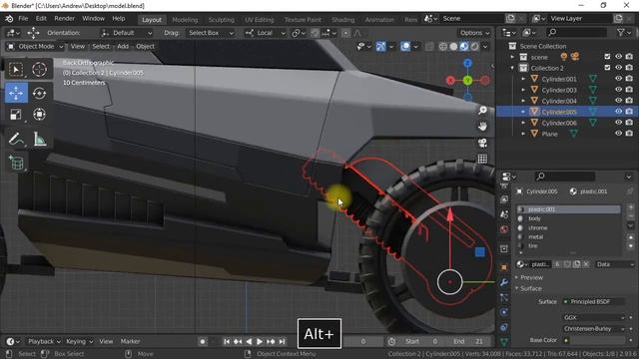The image size is (639, 359).
Task: Open the Object properties tab
Action: tap(504, 267)
